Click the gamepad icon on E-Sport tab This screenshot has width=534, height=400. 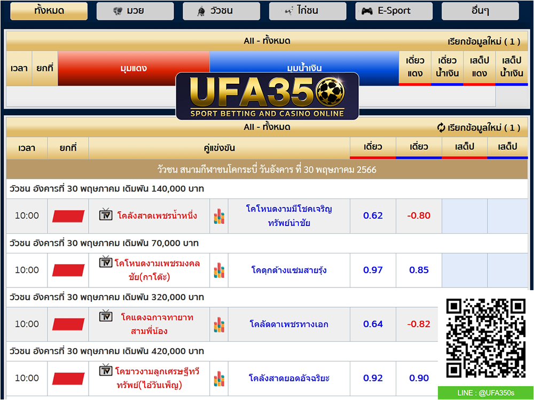click(367, 11)
